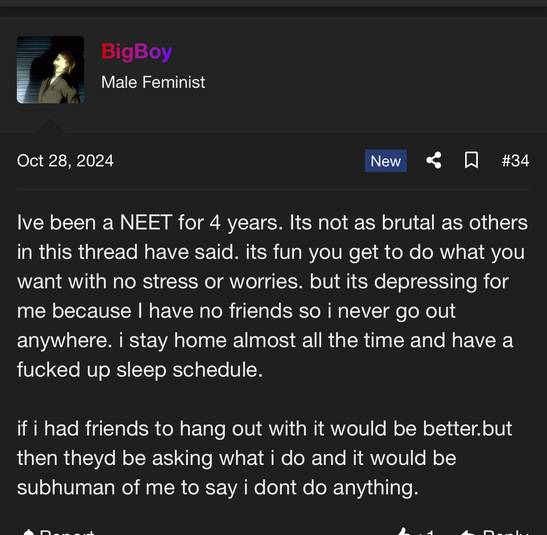The height and width of the screenshot is (535, 547).
Task: Open BigBoy's avatar image
Action: coord(50,70)
